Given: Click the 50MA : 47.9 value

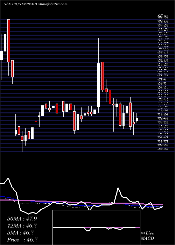Looking at the screenshot, I should pyautogui.click(x=22, y=219).
